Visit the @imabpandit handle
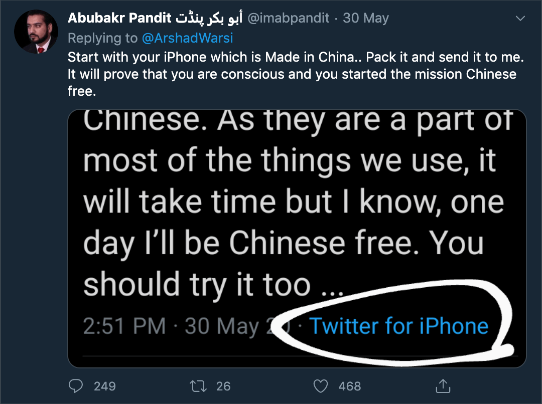This screenshot has height=404, width=542. click(289, 19)
